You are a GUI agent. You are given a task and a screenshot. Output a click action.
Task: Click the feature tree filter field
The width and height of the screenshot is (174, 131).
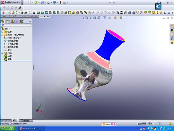[x=16, y=25]
